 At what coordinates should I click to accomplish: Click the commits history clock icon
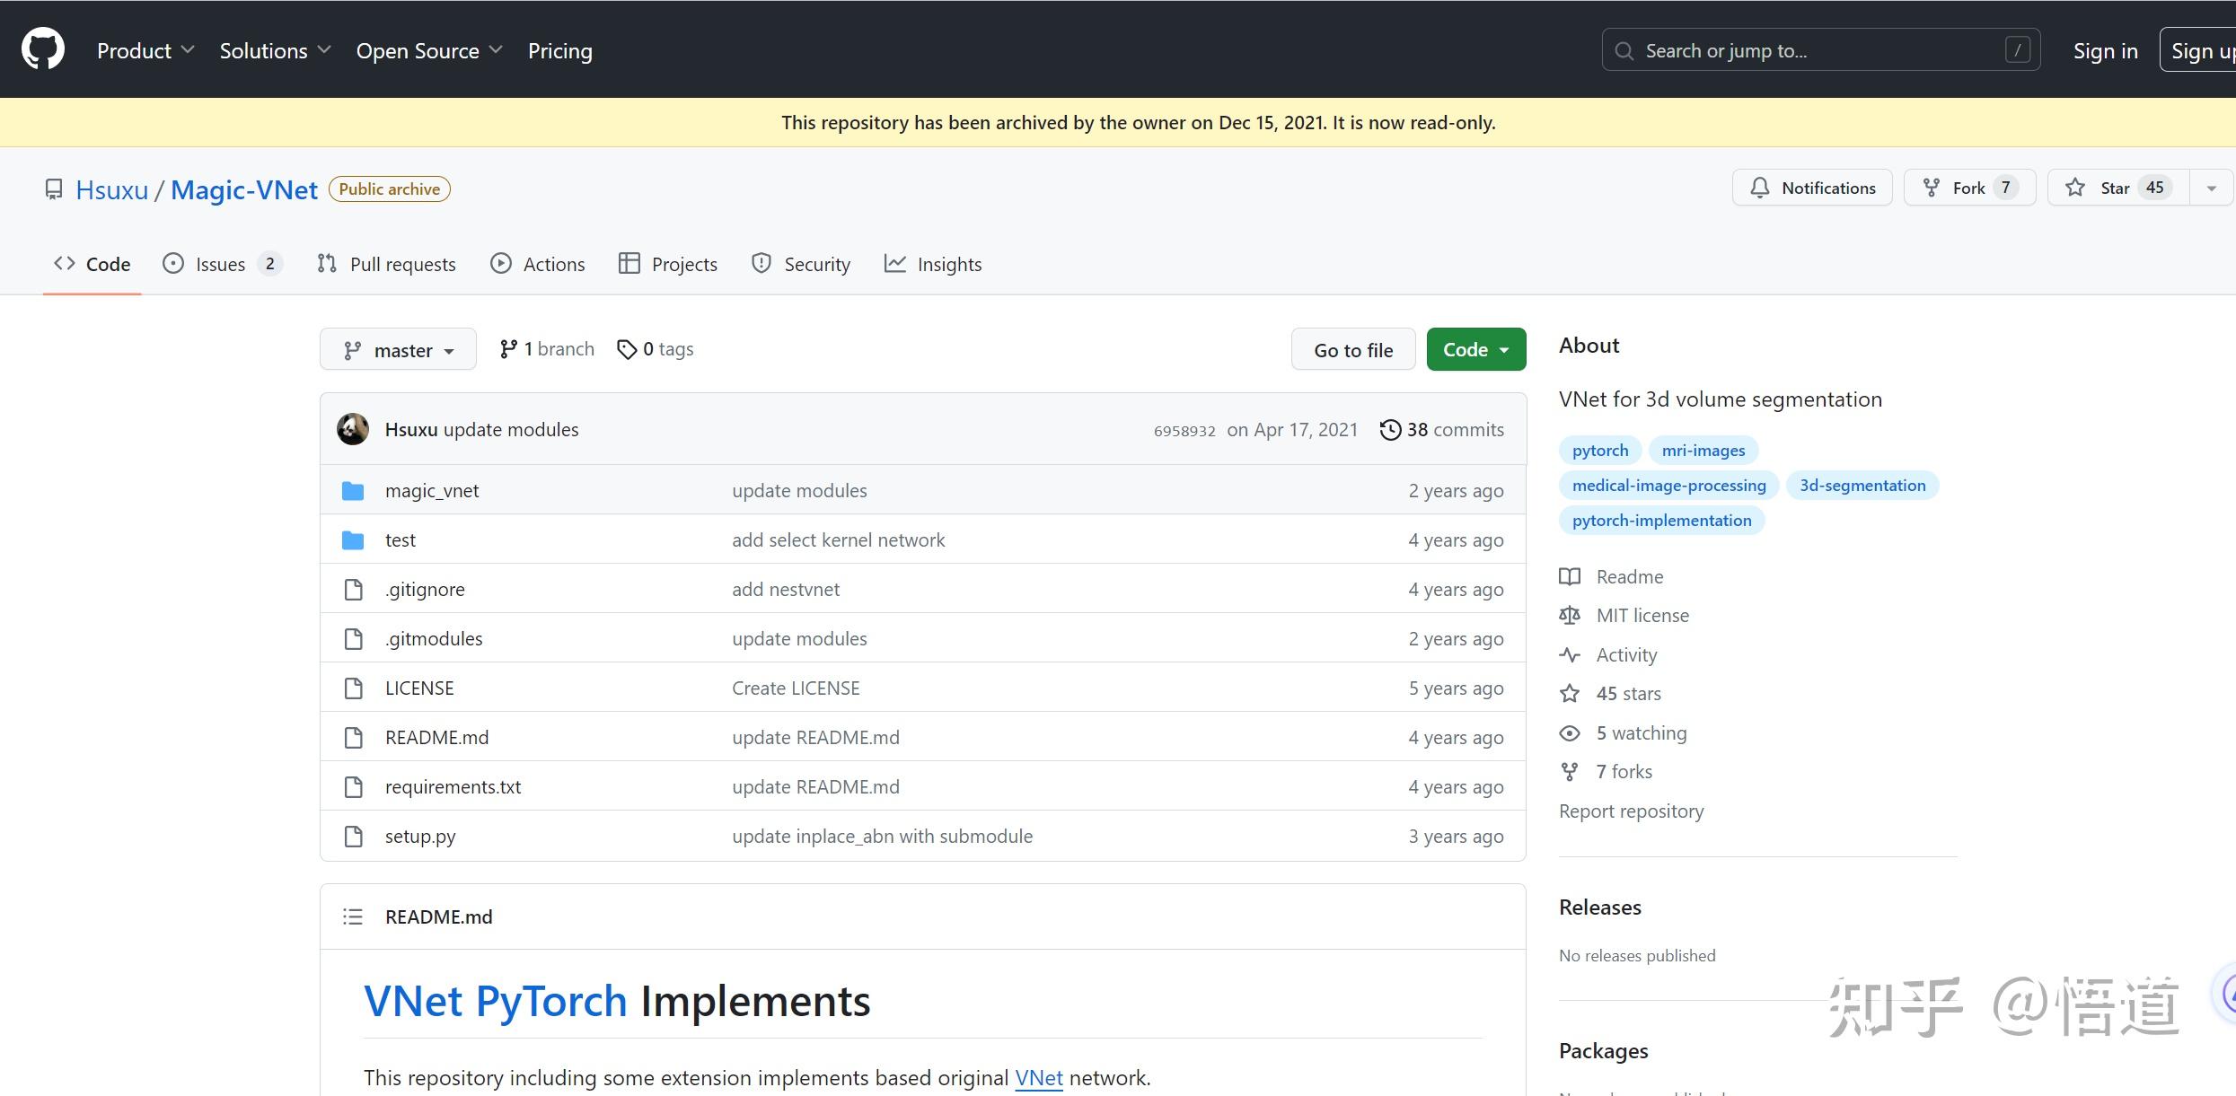1389,430
